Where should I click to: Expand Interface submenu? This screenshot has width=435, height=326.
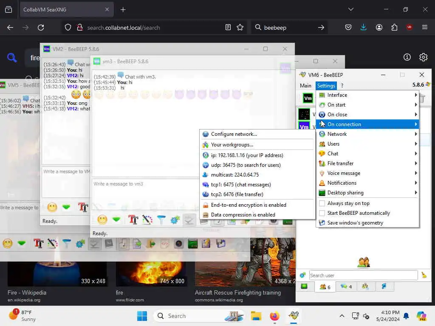click(367, 95)
